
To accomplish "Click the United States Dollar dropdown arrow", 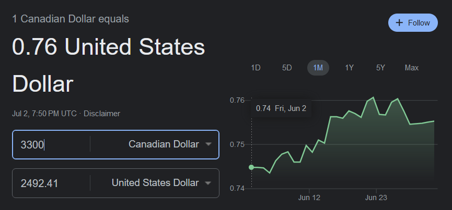I will [x=208, y=183].
